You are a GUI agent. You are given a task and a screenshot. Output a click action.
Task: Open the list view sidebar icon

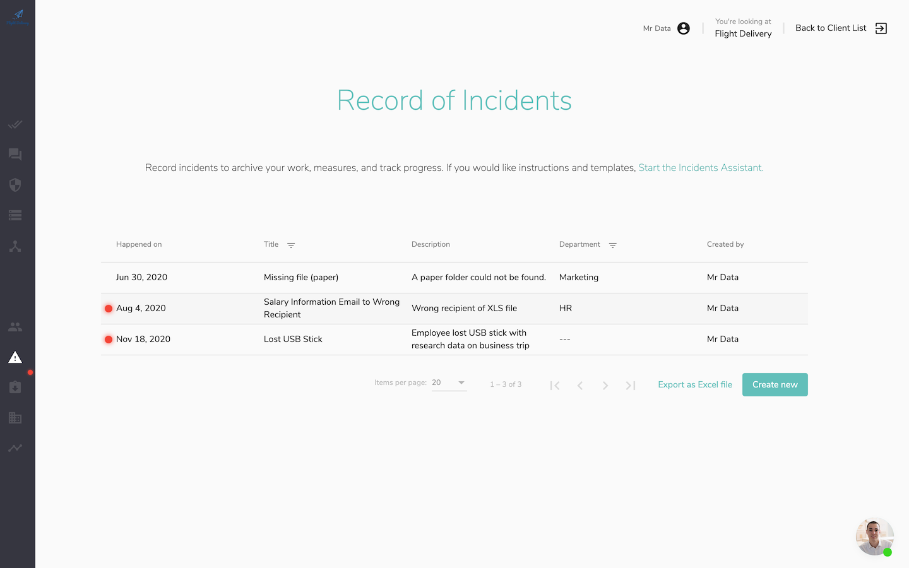click(x=15, y=215)
